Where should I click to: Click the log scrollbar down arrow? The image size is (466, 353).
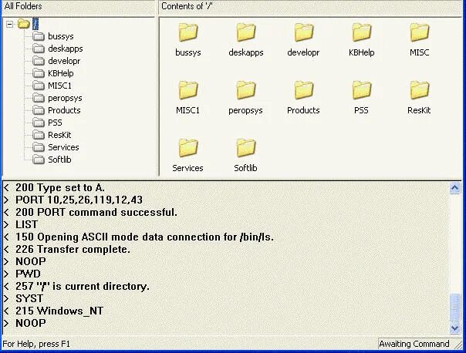tap(455, 328)
